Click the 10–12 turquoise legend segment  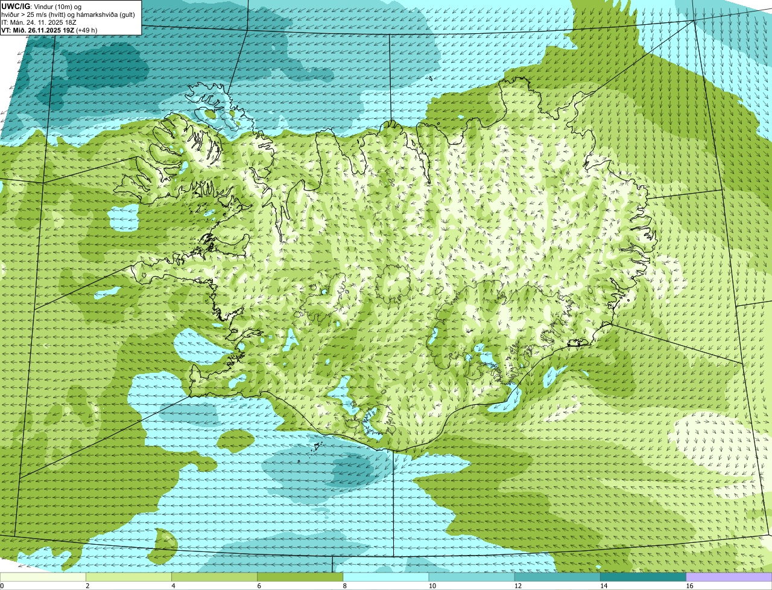click(x=472, y=577)
